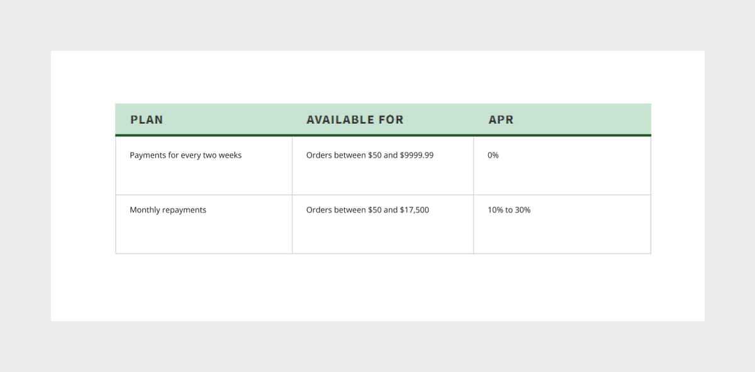Click the '10% to 30%' APR value
The height and width of the screenshot is (372, 755).
pos(509,210)
